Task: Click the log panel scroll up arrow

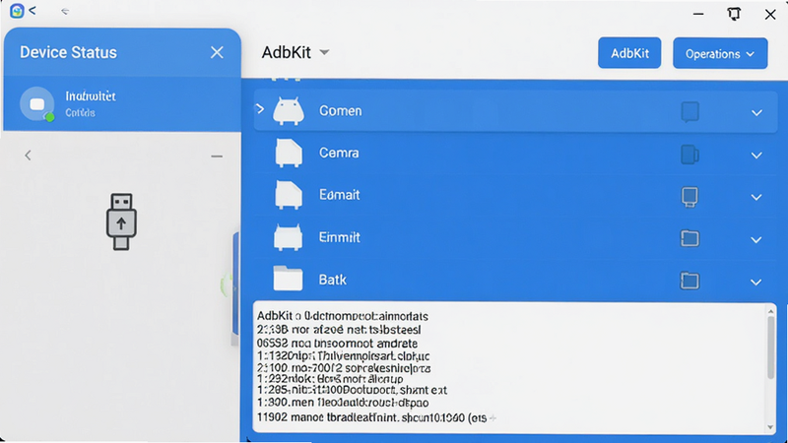Action: (770, 312)
